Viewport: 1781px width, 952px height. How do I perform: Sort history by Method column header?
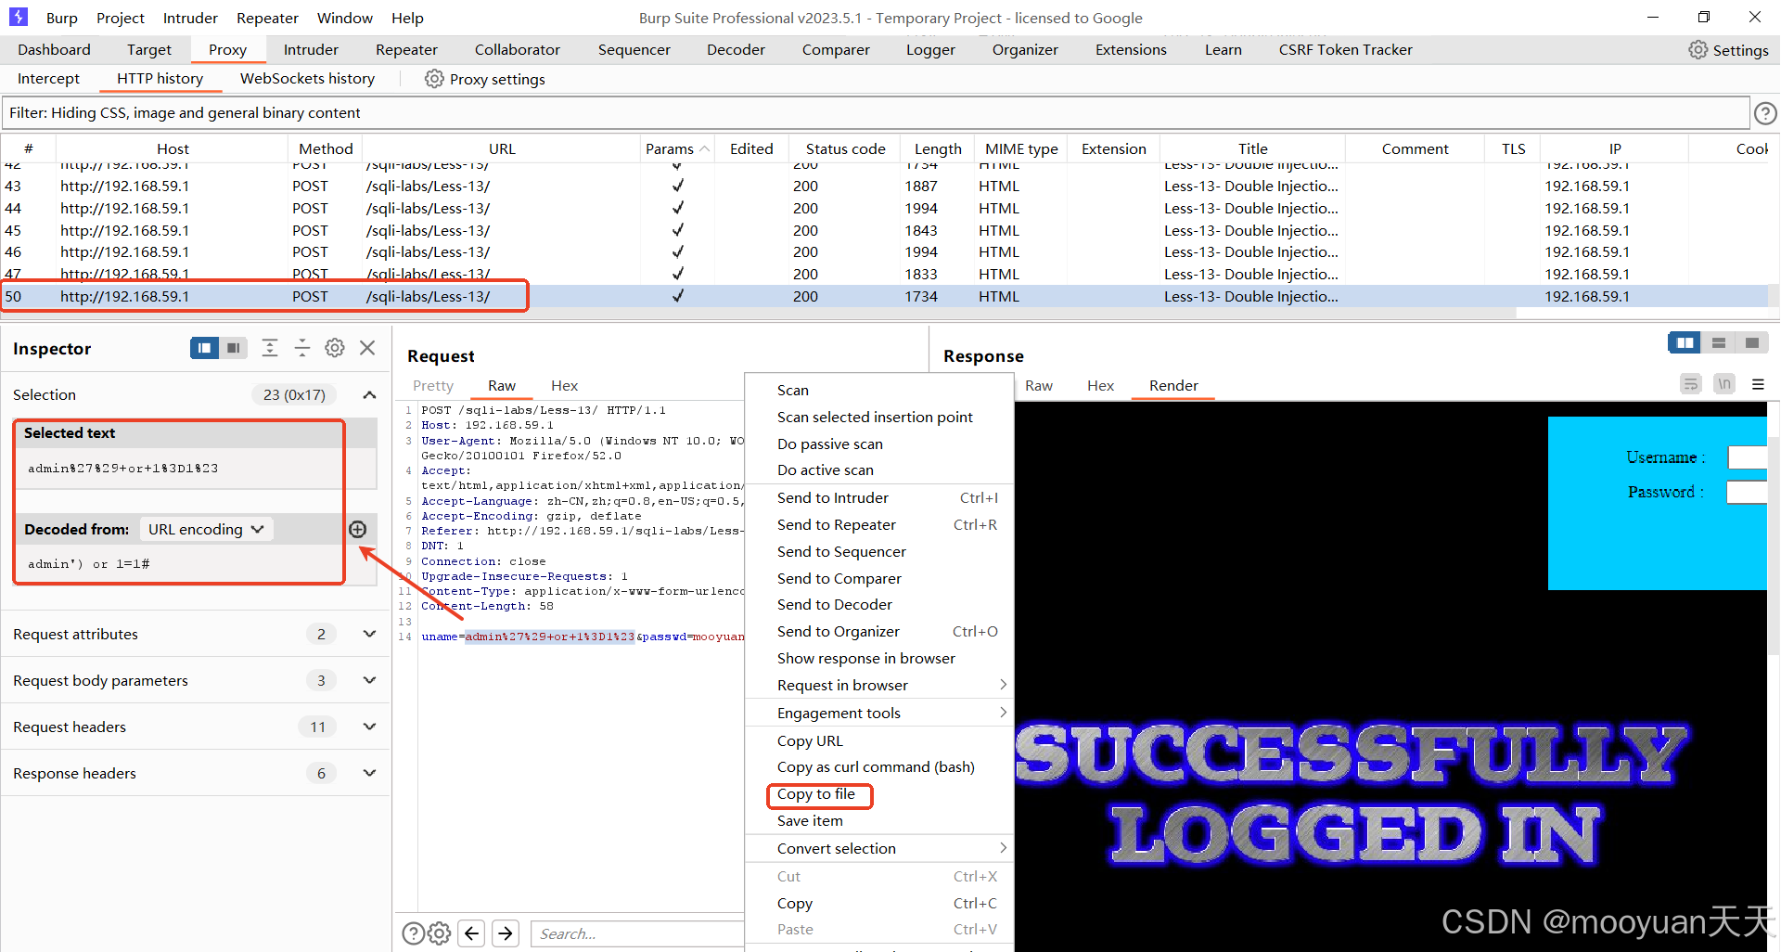point(326,148)
